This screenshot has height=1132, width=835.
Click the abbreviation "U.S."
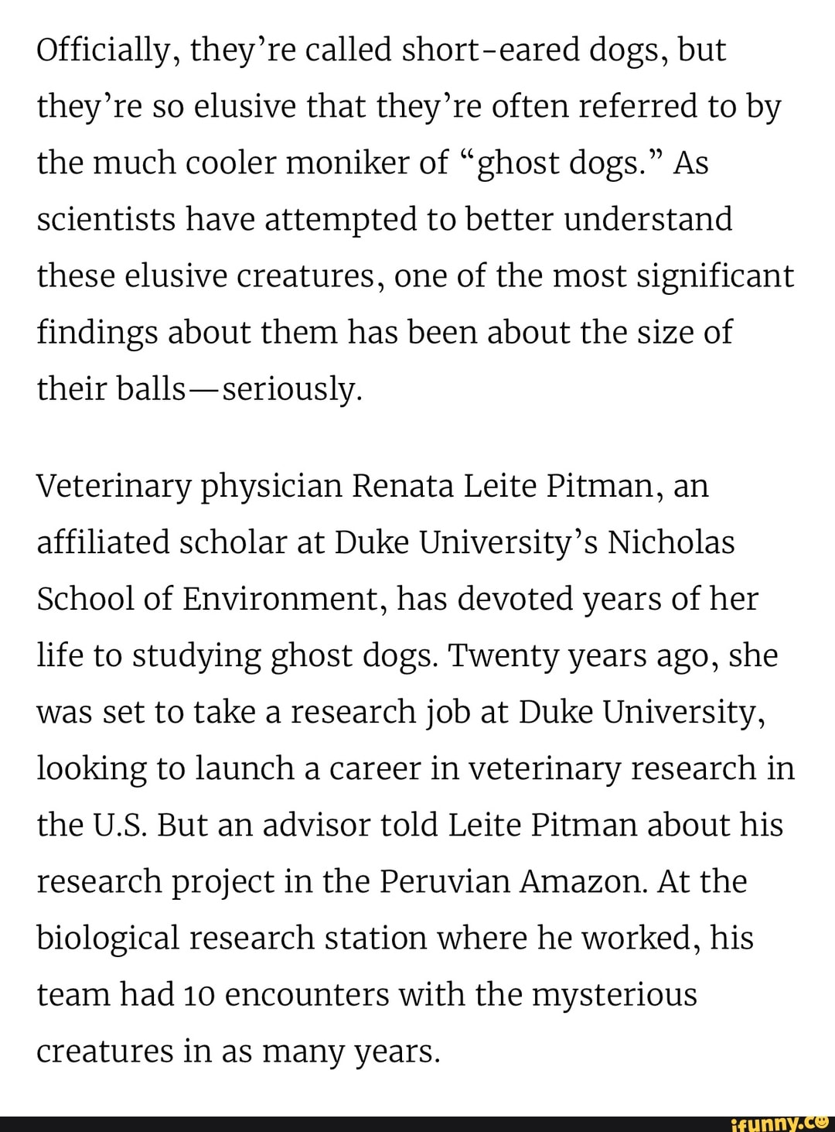coord(124,825)
